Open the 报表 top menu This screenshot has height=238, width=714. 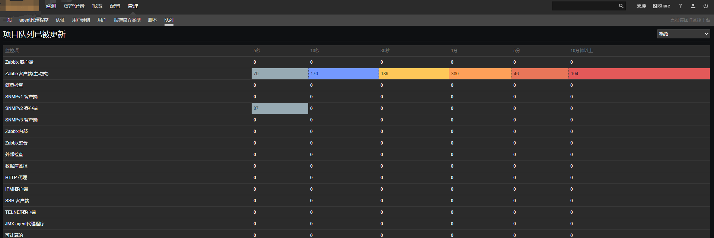97,6
